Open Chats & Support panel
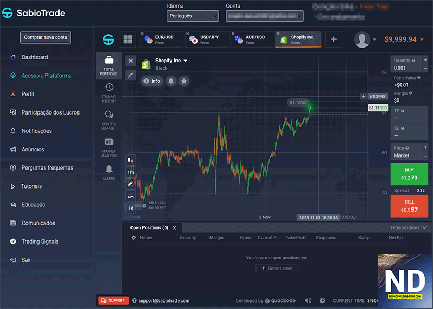 click(x=109, y=120)
